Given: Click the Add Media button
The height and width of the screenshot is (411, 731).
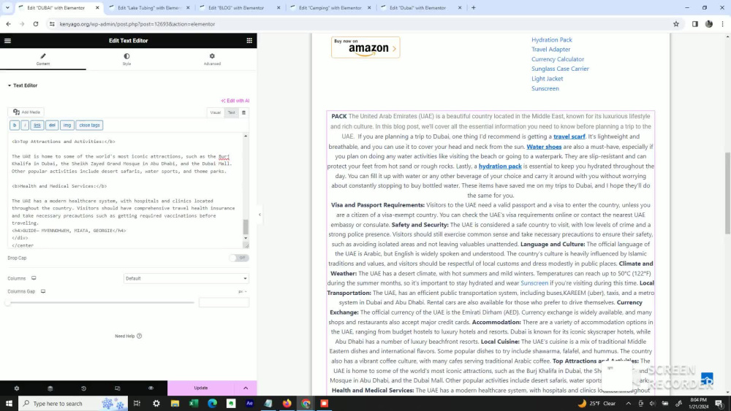Looking at the screenshot, I should pos(26,112).
